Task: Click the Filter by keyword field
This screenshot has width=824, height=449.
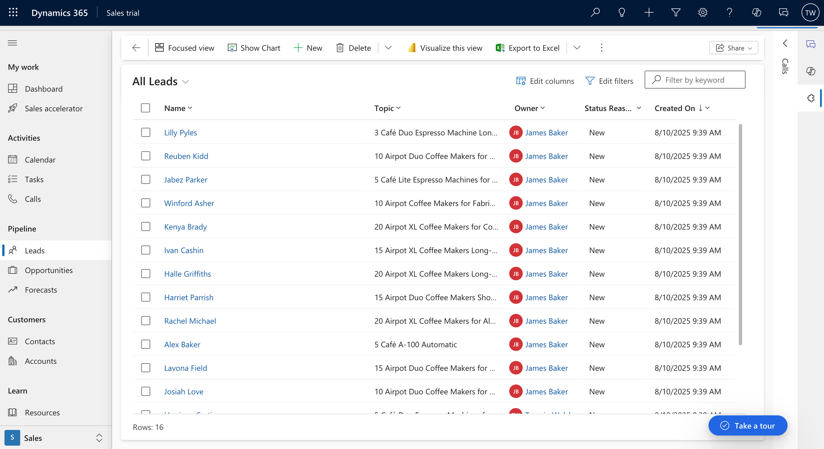Action: pos(695,80)
